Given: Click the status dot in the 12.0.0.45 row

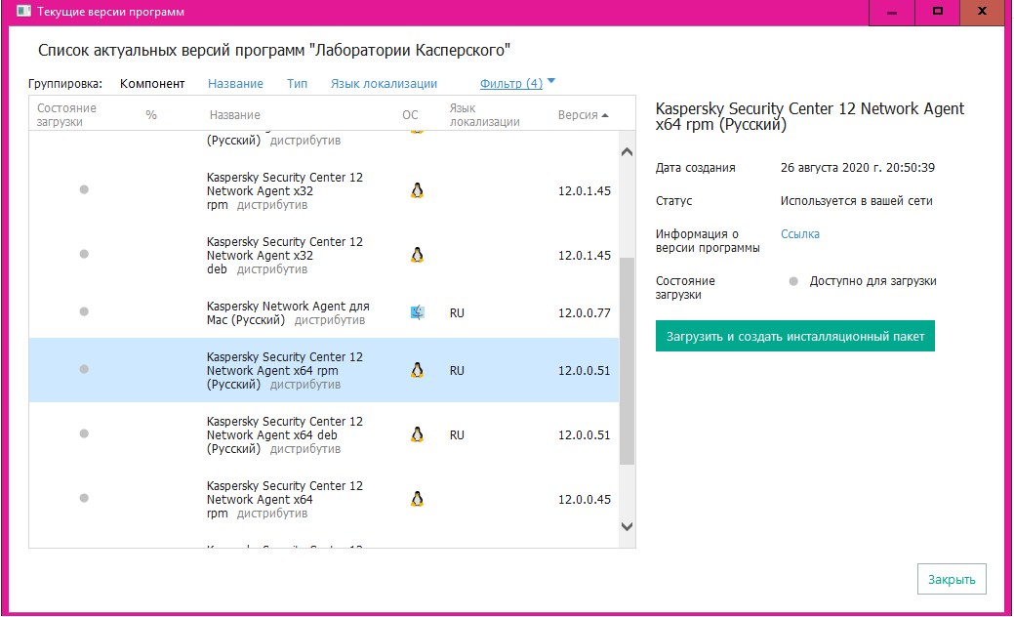Looking at the screenshot, I should pos(84,498).
